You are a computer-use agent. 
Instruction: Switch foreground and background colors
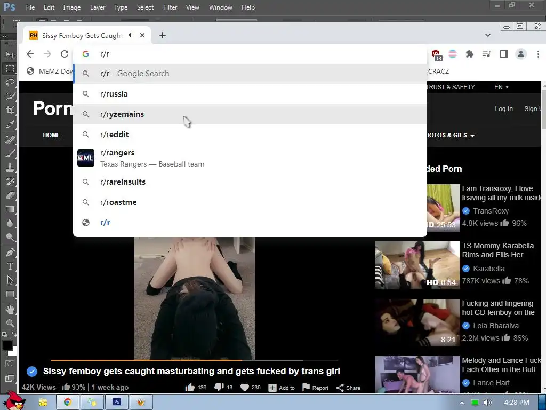click(x=14, y=335)
